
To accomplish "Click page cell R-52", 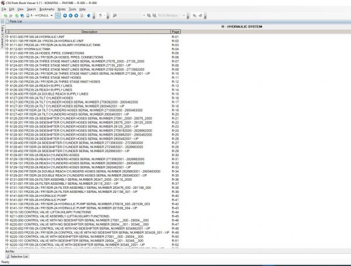I will 175,245.
